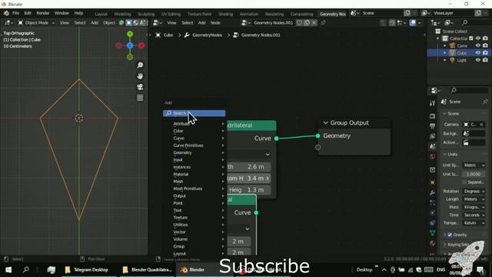Image resolution: width=492 pixels, height=277 pixels.
Task: Switch to orthographic grid view icon
Action: point(140,98)
